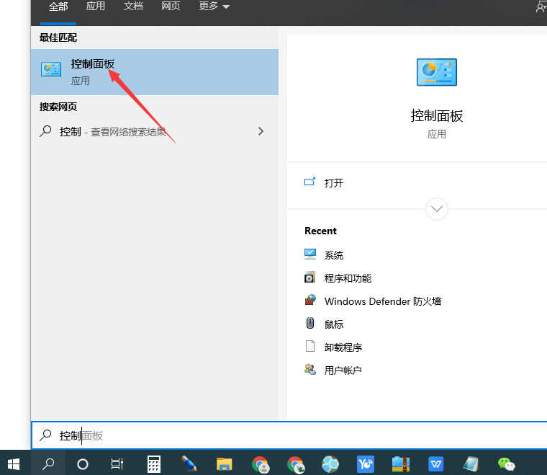Open Windows Defender 防火墙 from Recent
547x475 pixels.
[x=382, y=301]
